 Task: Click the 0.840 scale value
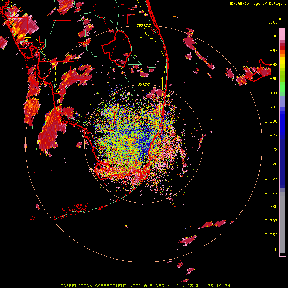[271, 79]
